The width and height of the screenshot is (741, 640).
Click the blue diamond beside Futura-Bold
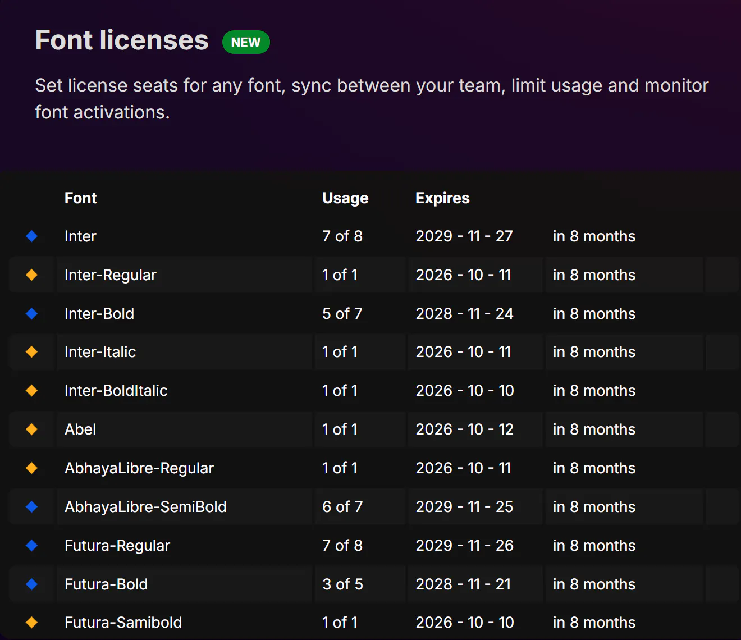pyautogui.click(x=32, y=584)
